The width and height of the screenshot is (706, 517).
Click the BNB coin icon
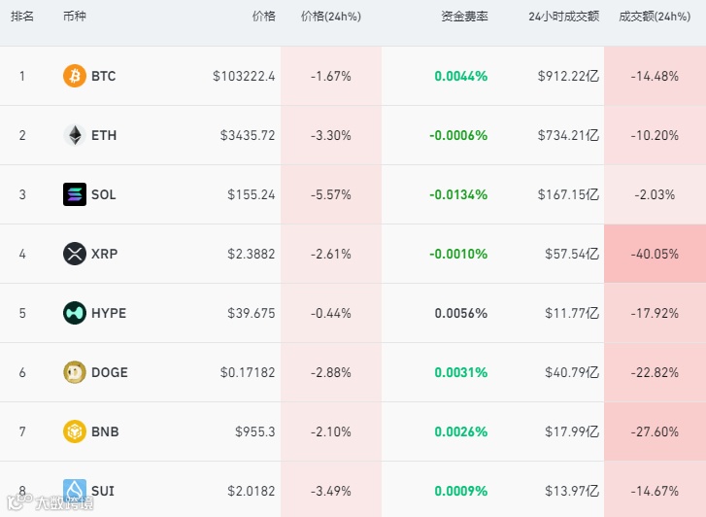[75, 431]
